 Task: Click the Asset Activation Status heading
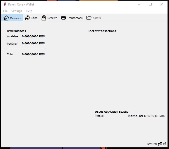coord(112,112)
